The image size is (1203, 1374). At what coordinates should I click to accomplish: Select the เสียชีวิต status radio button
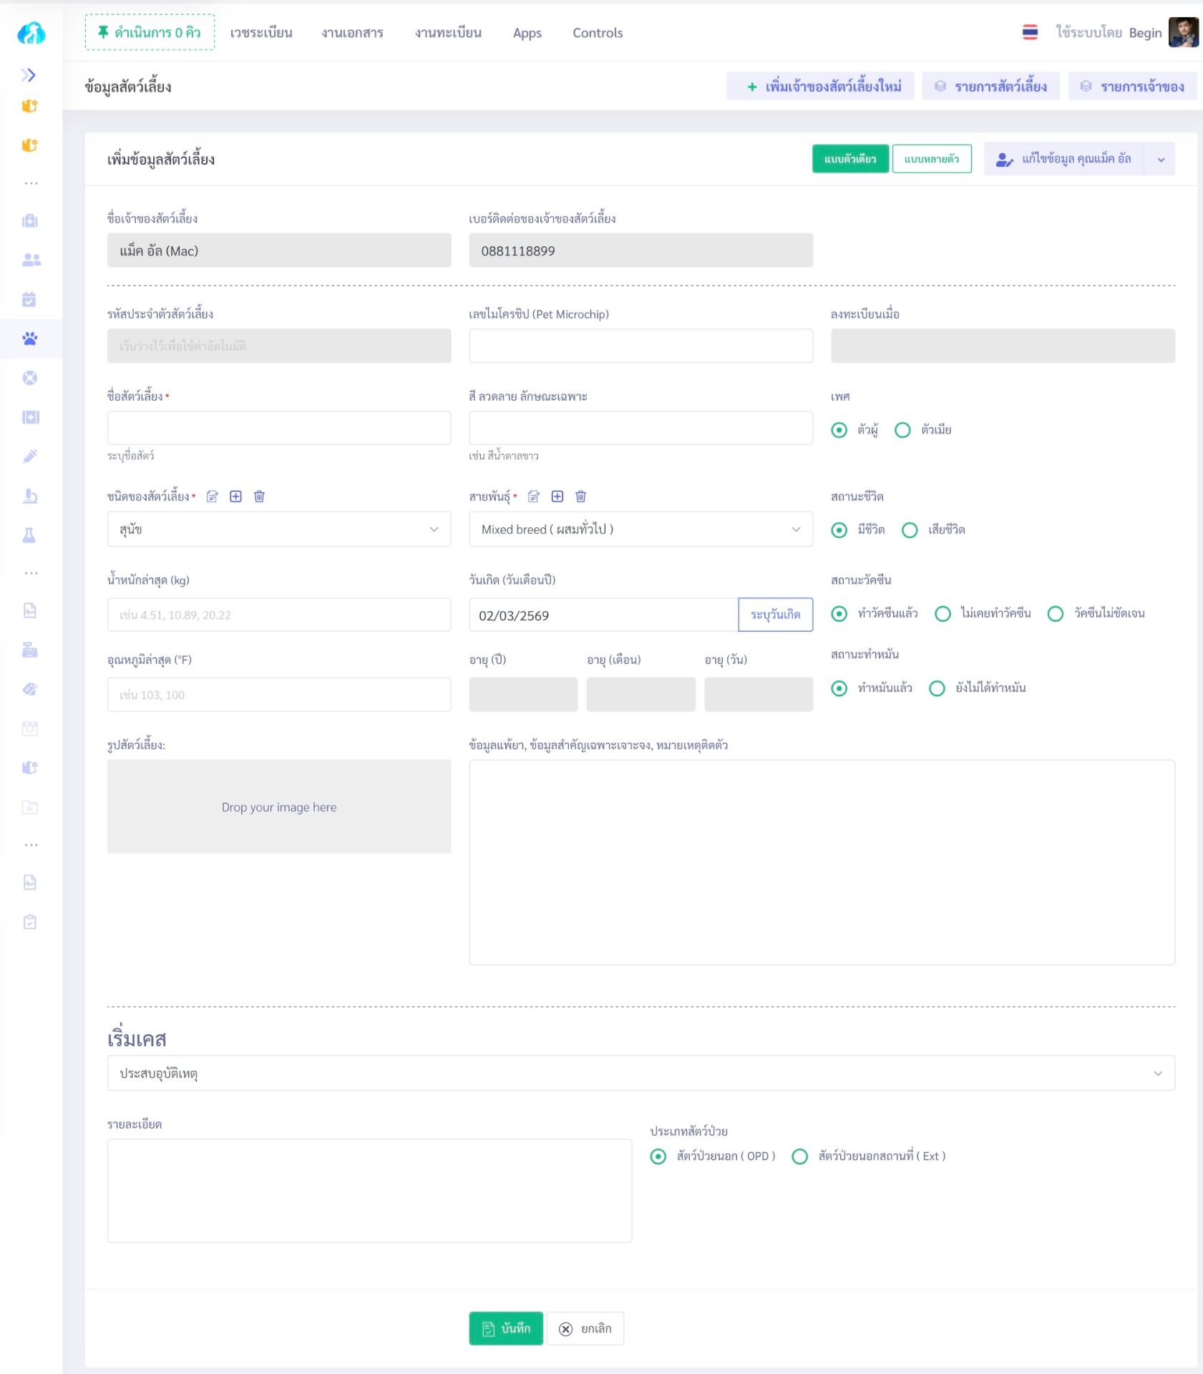tap(910, 530)
